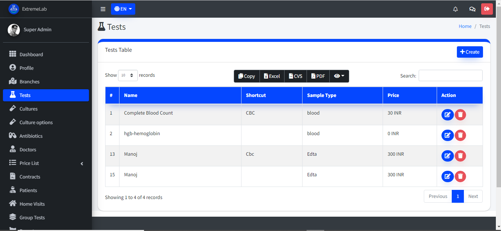Follow the Home breadcrumb link
Viewport: 501px width, 231px height.
465,26
